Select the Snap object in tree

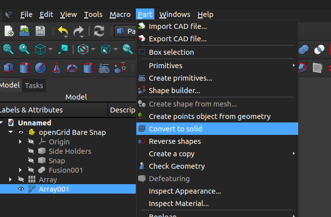coord(57,161)
